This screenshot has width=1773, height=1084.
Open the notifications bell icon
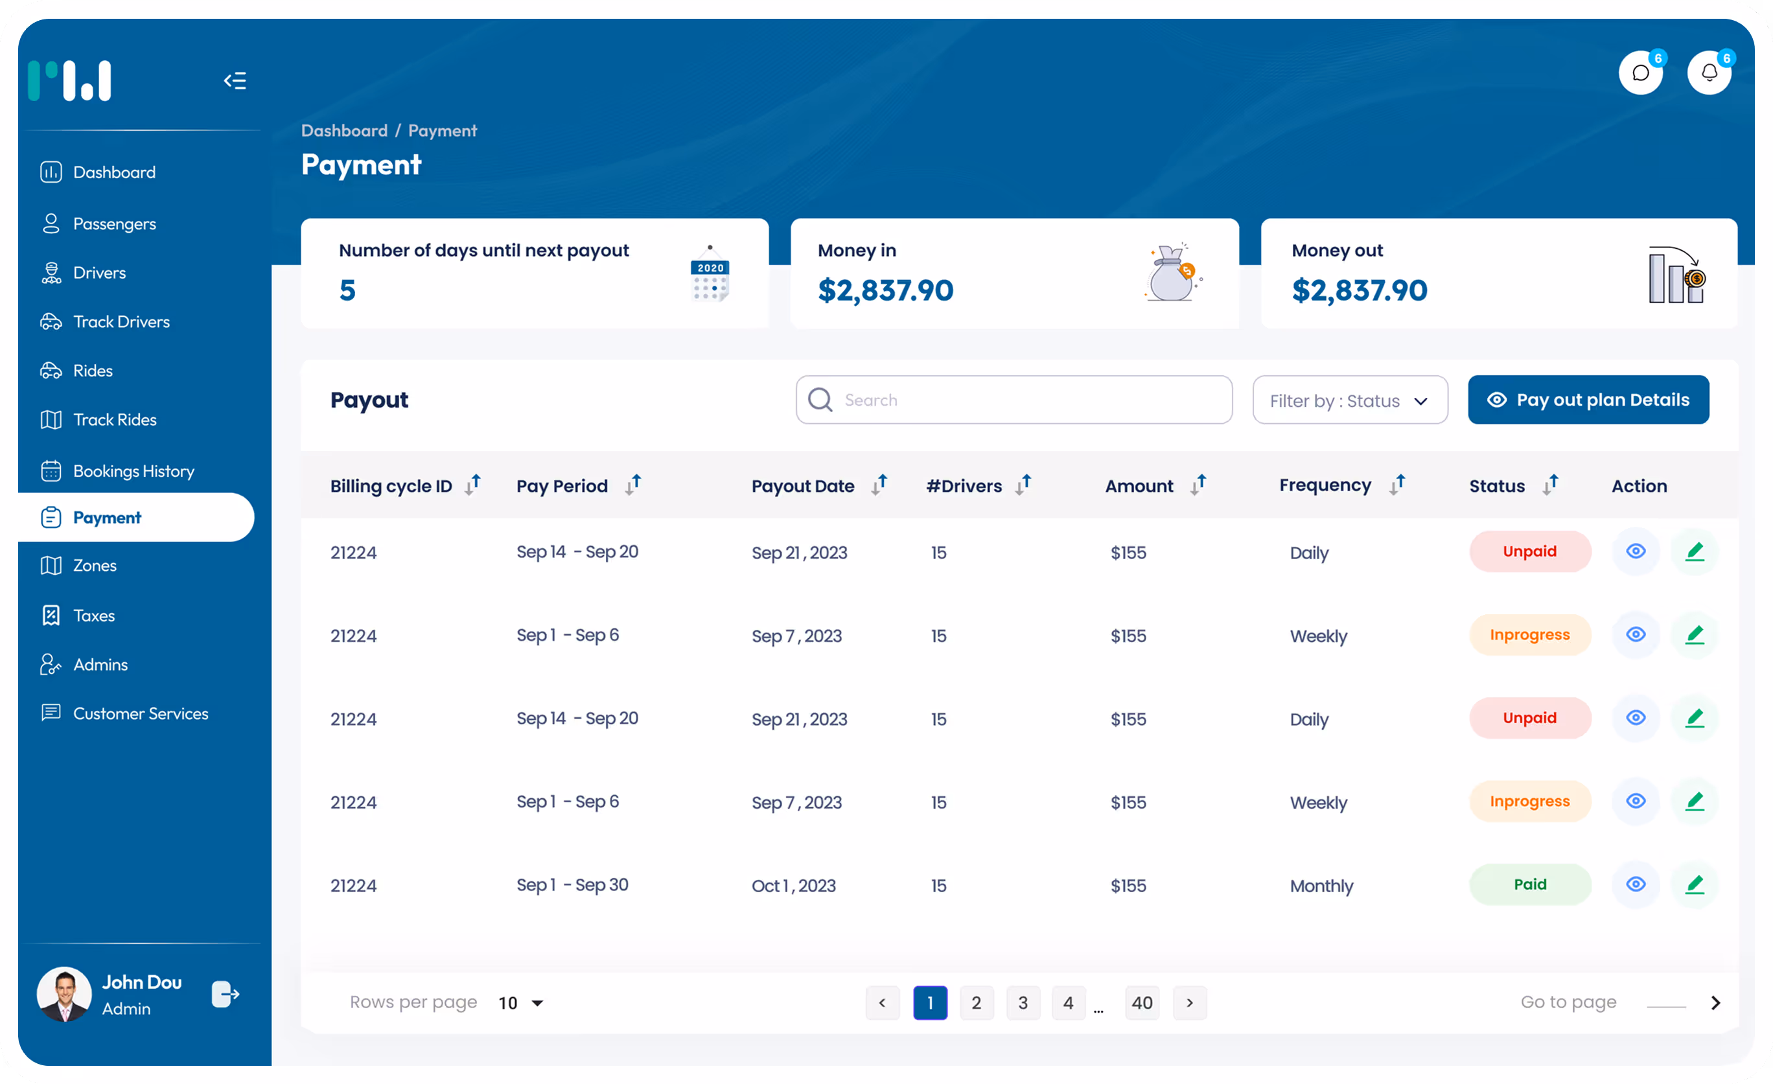point(1709,72)
